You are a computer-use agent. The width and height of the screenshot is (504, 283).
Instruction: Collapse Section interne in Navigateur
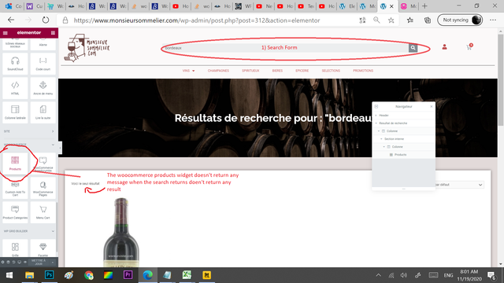click(x=381, y=139)
